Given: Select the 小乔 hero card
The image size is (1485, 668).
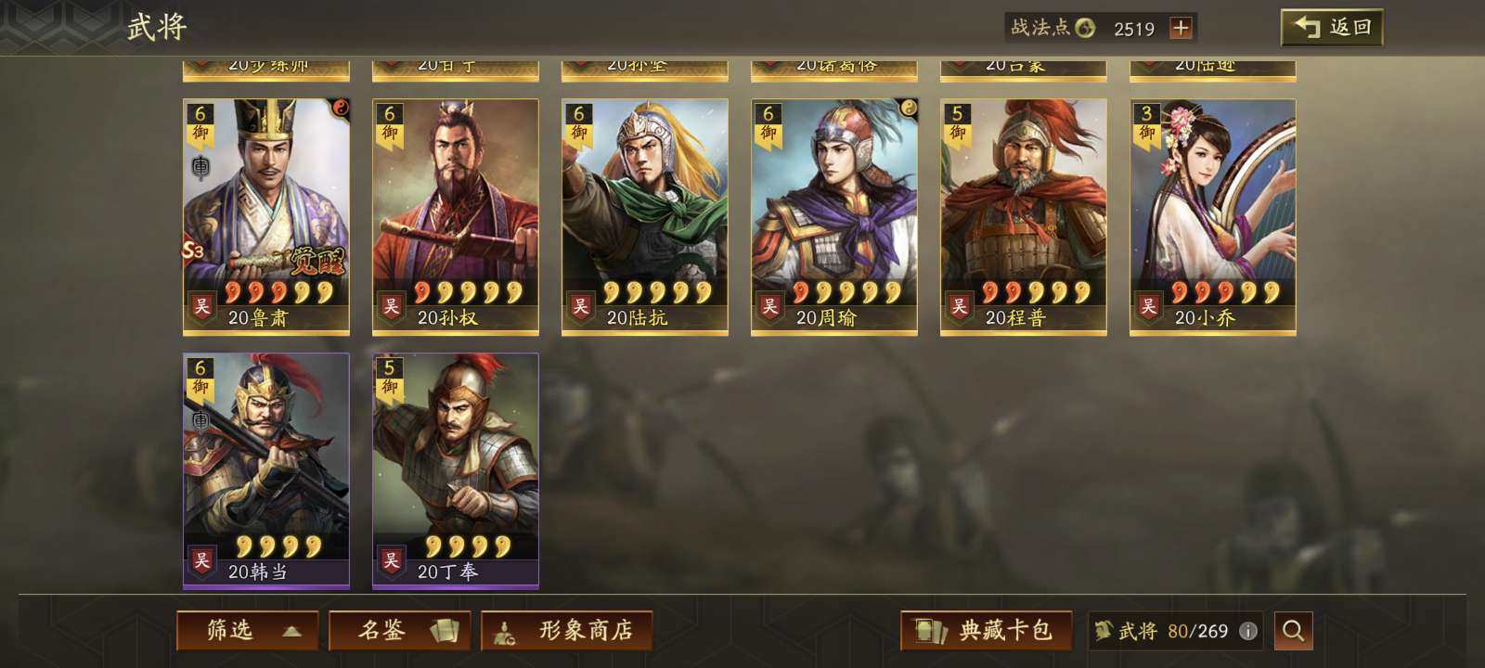Looking at the screenshot, I should 1213,216.
